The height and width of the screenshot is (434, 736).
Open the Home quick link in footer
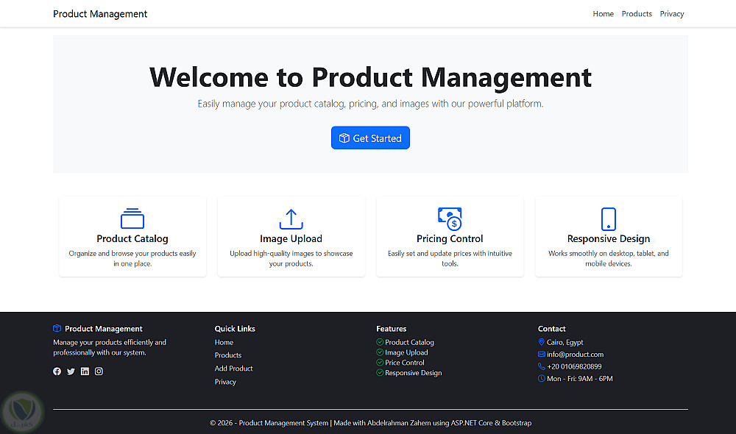click(x=224, y=342)
